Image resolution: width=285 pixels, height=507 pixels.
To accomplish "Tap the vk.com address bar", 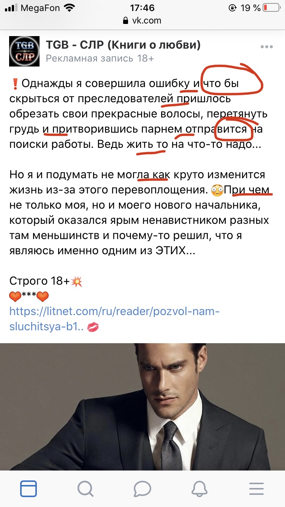I will pos(142,21).
